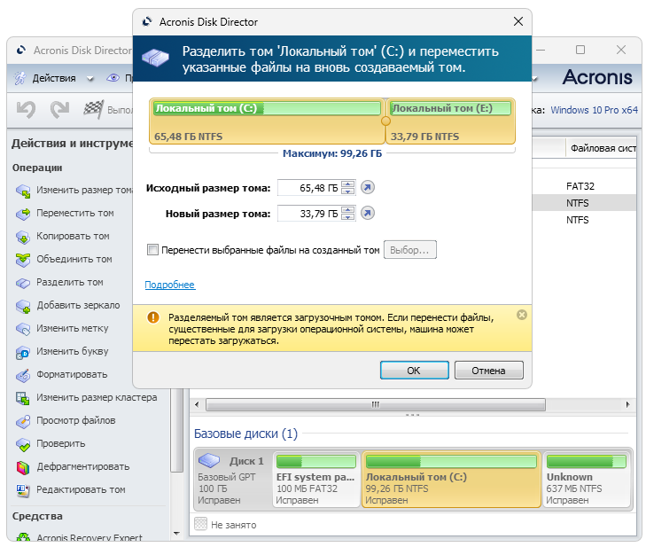Maximize the main Acronis Disk Director window

tap(580, 50)
